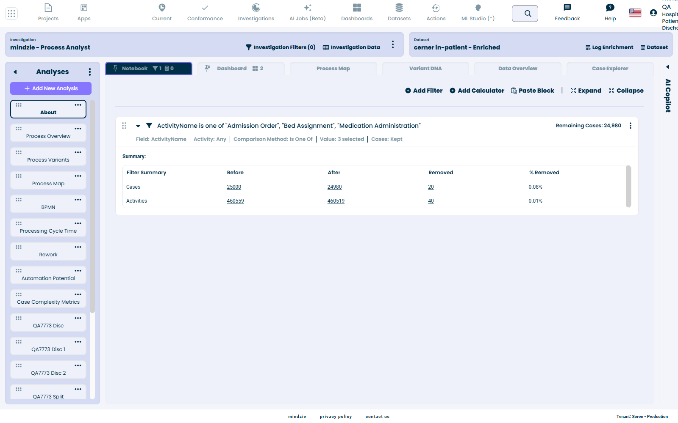
Task: Open the contact us footer link
Action: (378, 417)
